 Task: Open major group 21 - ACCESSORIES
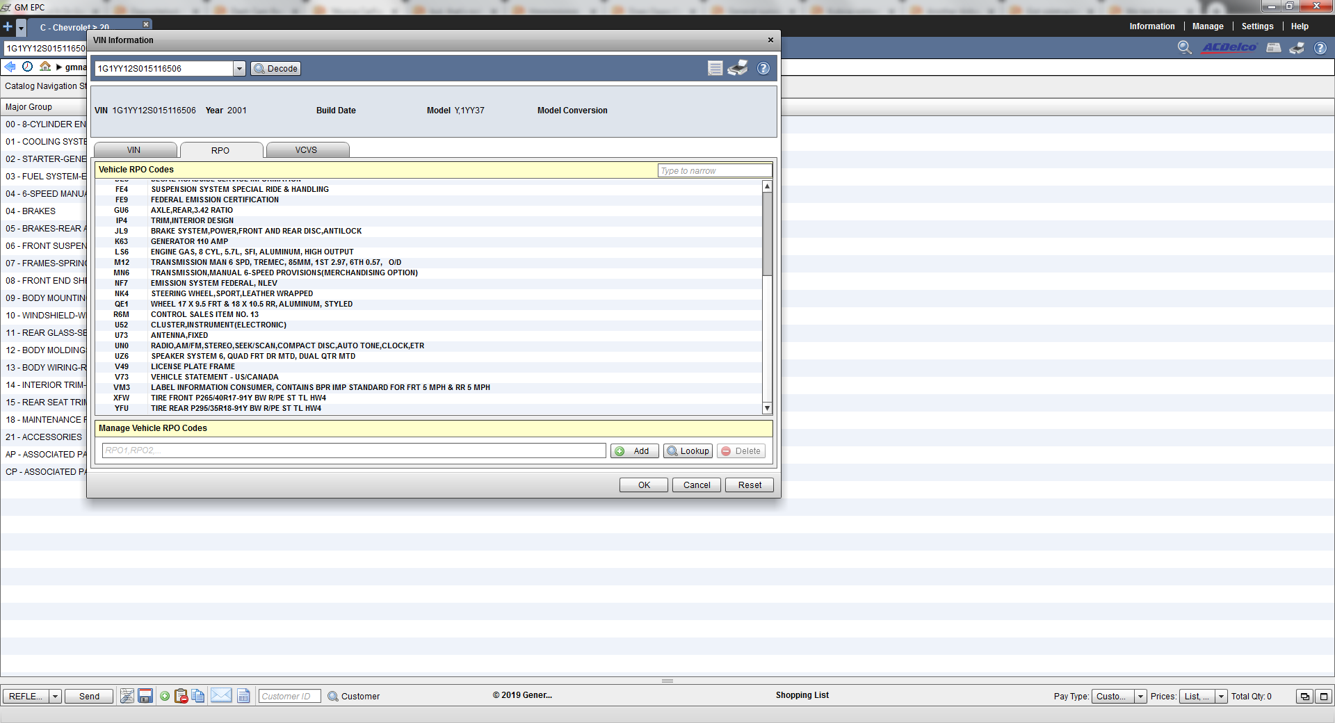click(43, 437)
